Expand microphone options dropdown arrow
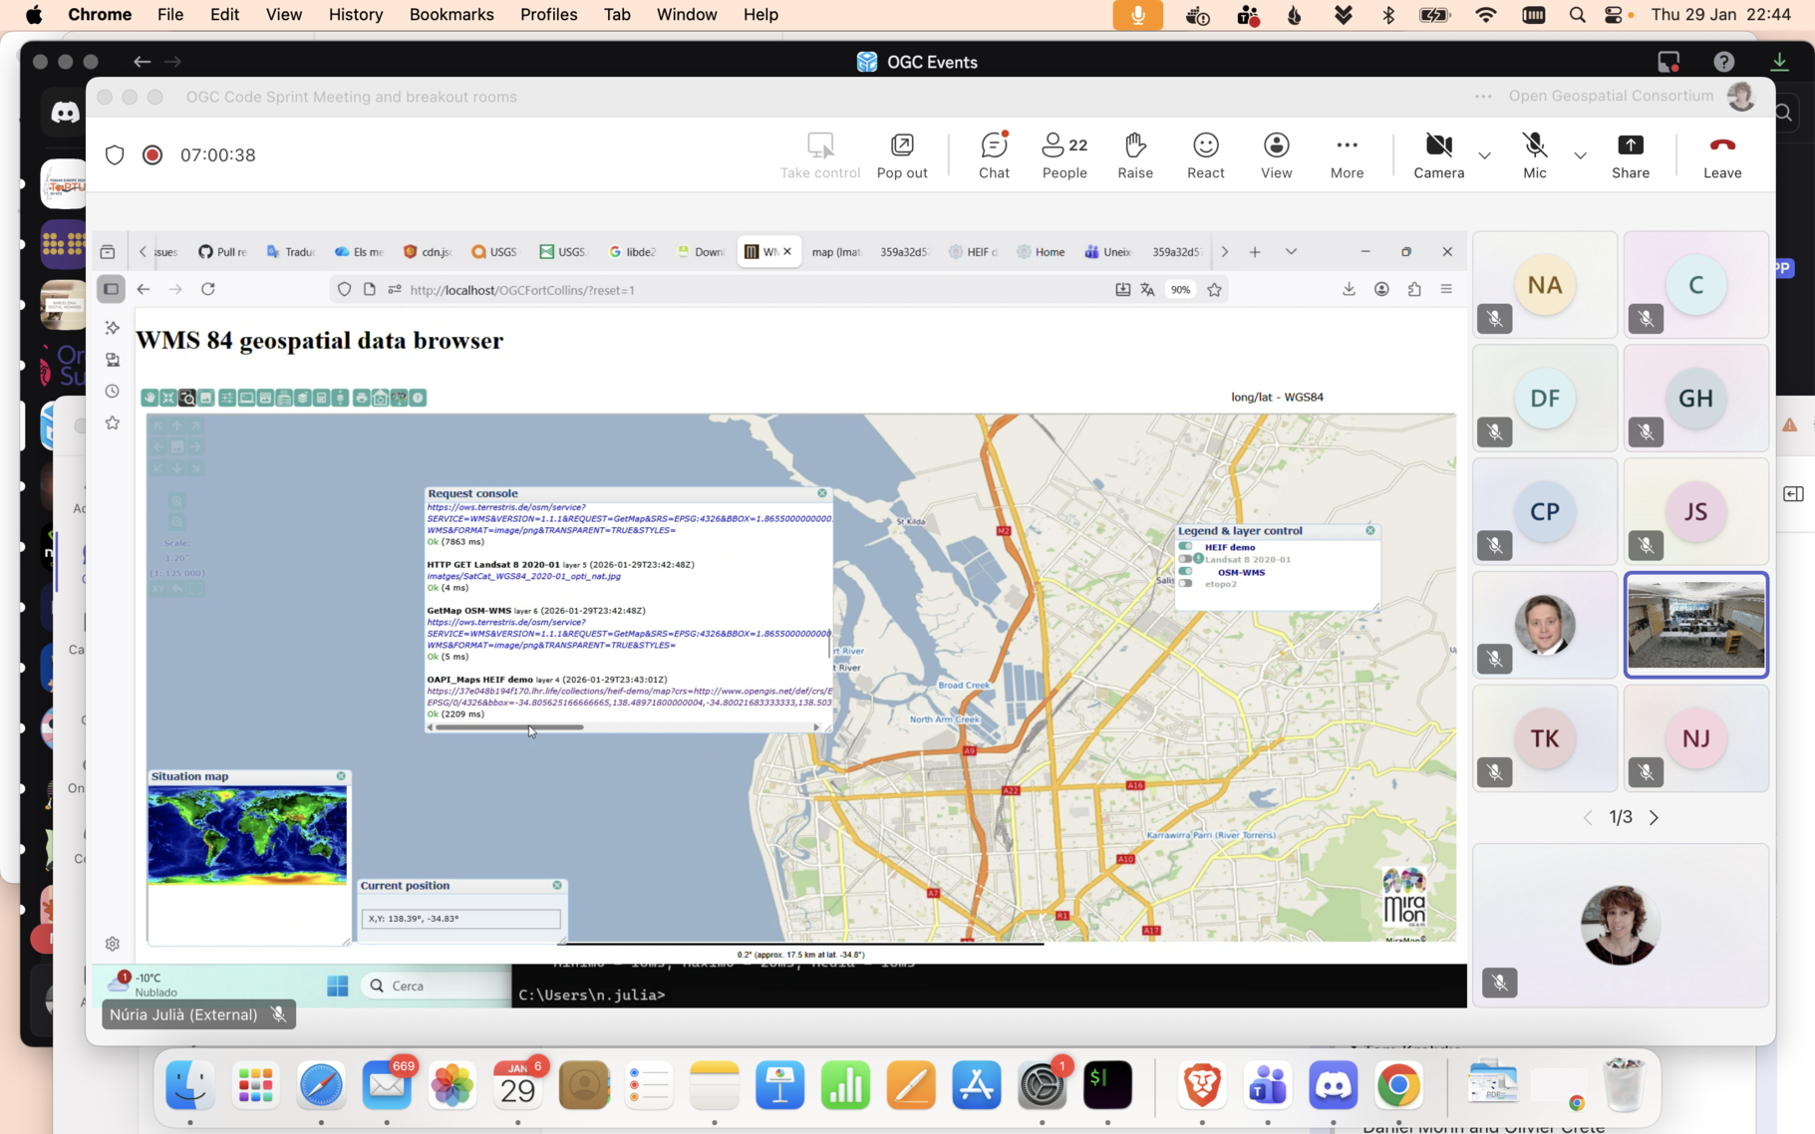The height and width of the screenshot is (1134, 1815). tap(1580, 155)
